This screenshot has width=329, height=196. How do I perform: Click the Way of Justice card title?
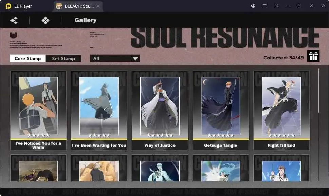coord(160,145)
